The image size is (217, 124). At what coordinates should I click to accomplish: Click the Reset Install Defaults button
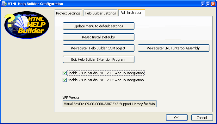[99, 37]
